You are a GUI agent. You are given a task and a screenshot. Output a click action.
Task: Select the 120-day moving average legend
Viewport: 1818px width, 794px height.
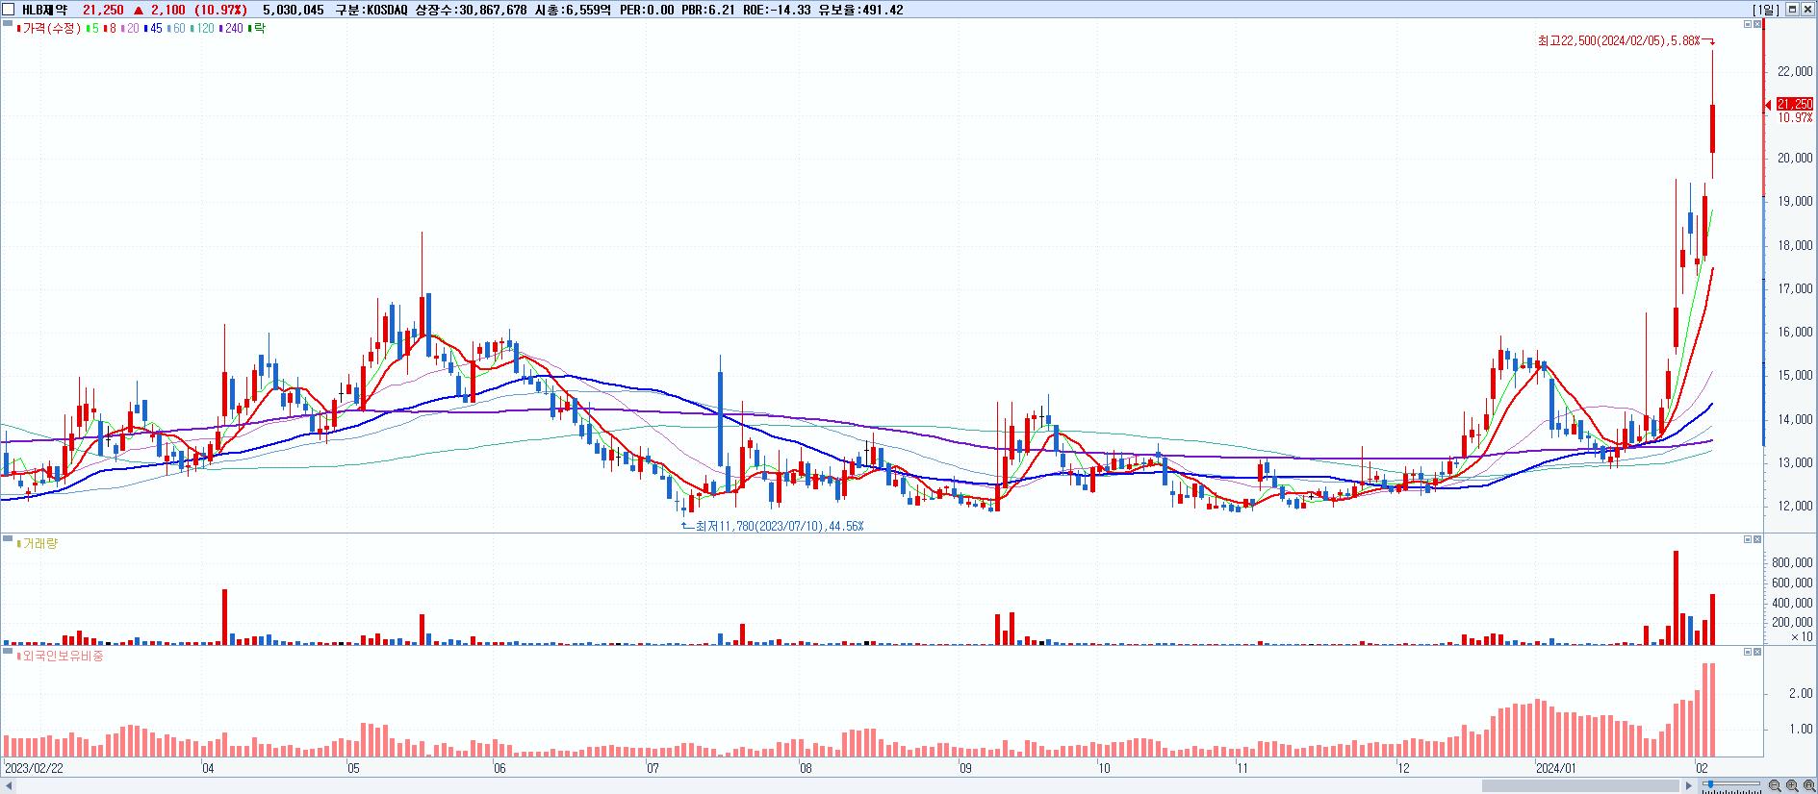tap(203, 29)
